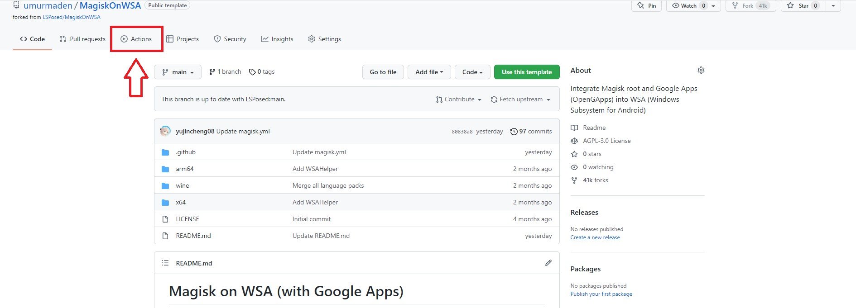View the 41k forks link
The image size is (856, 308).
pyautogui.click(x=596, y=180)
